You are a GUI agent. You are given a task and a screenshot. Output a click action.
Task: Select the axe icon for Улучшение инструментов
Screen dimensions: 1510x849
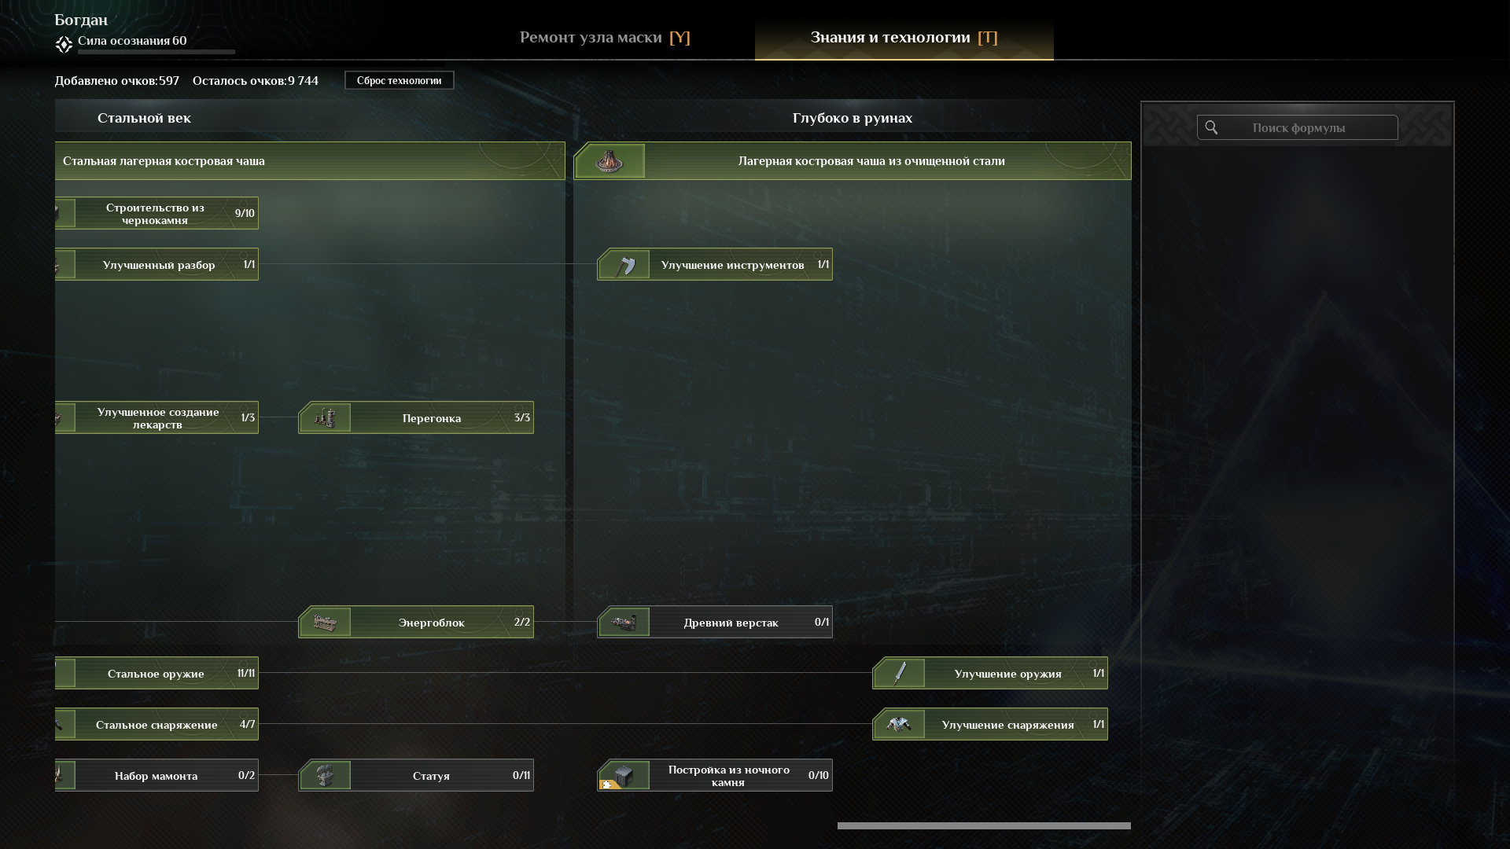click(x=625, y=265)
